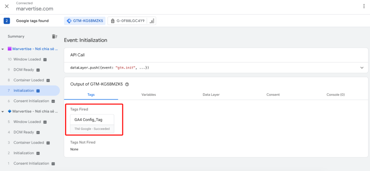The height and width of the screenshot is (171, 370).
Task: Open the GA4 Config_Tag fired tag card
Action: tap(92, 124)
